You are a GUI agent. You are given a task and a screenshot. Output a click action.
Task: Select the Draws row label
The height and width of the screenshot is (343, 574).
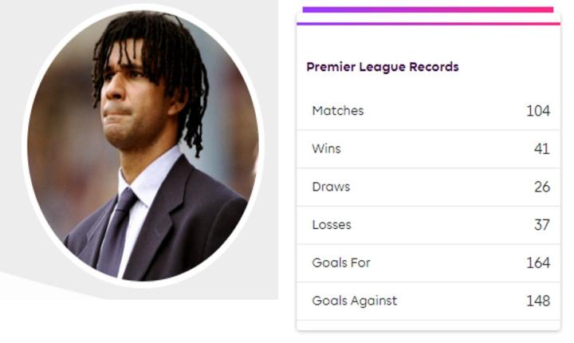(x=331, y=187)
